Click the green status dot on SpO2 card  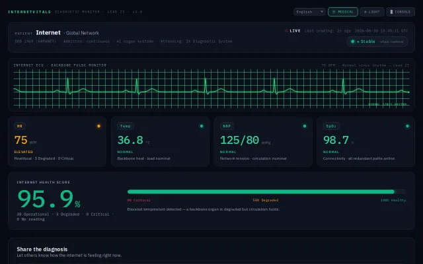[407, 126]
